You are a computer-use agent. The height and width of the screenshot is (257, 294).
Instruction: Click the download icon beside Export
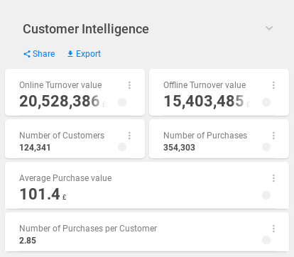[x=70, y=54]
